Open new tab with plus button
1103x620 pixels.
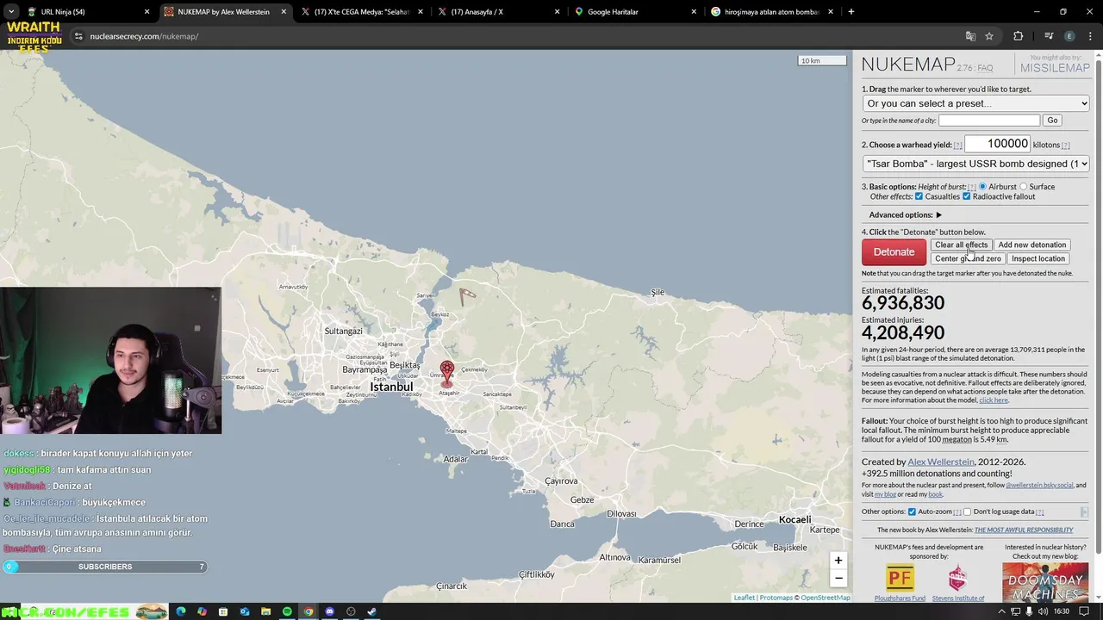point(851,12)
